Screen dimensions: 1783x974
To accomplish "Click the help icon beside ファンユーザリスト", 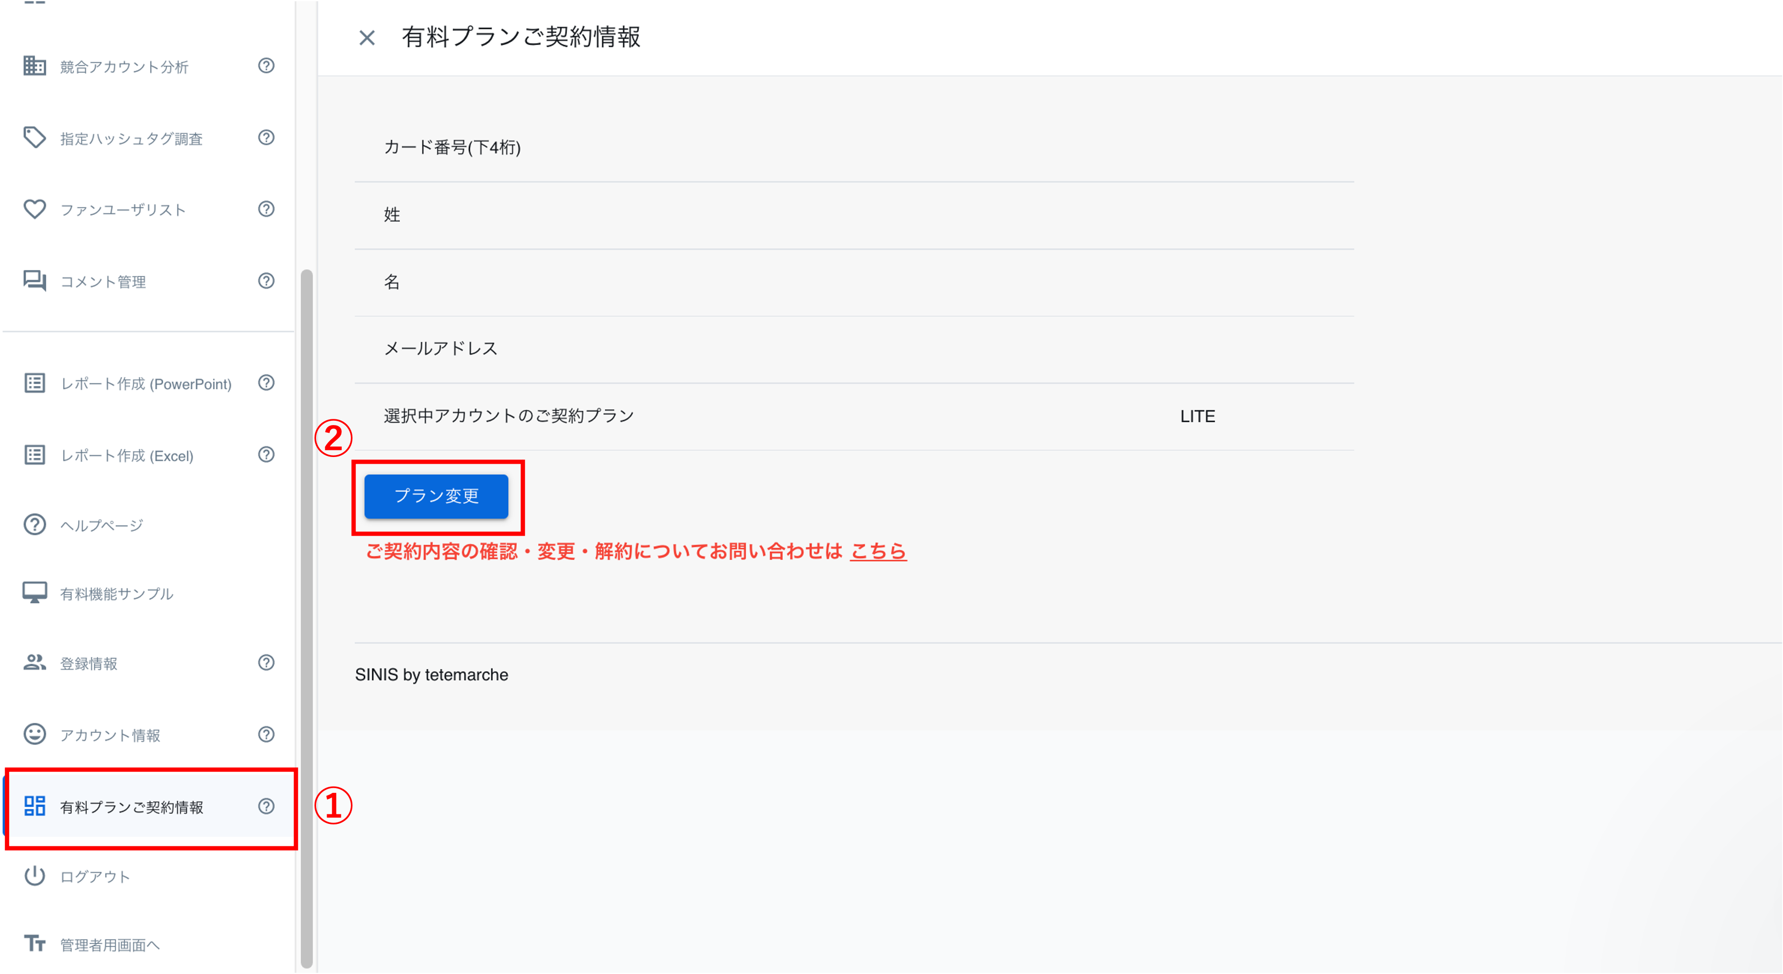I will tap(266, 209).
